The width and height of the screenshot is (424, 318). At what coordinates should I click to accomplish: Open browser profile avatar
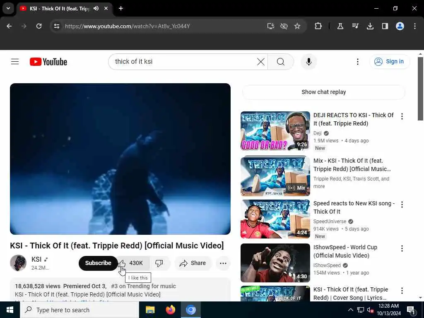tap(400, 26)
